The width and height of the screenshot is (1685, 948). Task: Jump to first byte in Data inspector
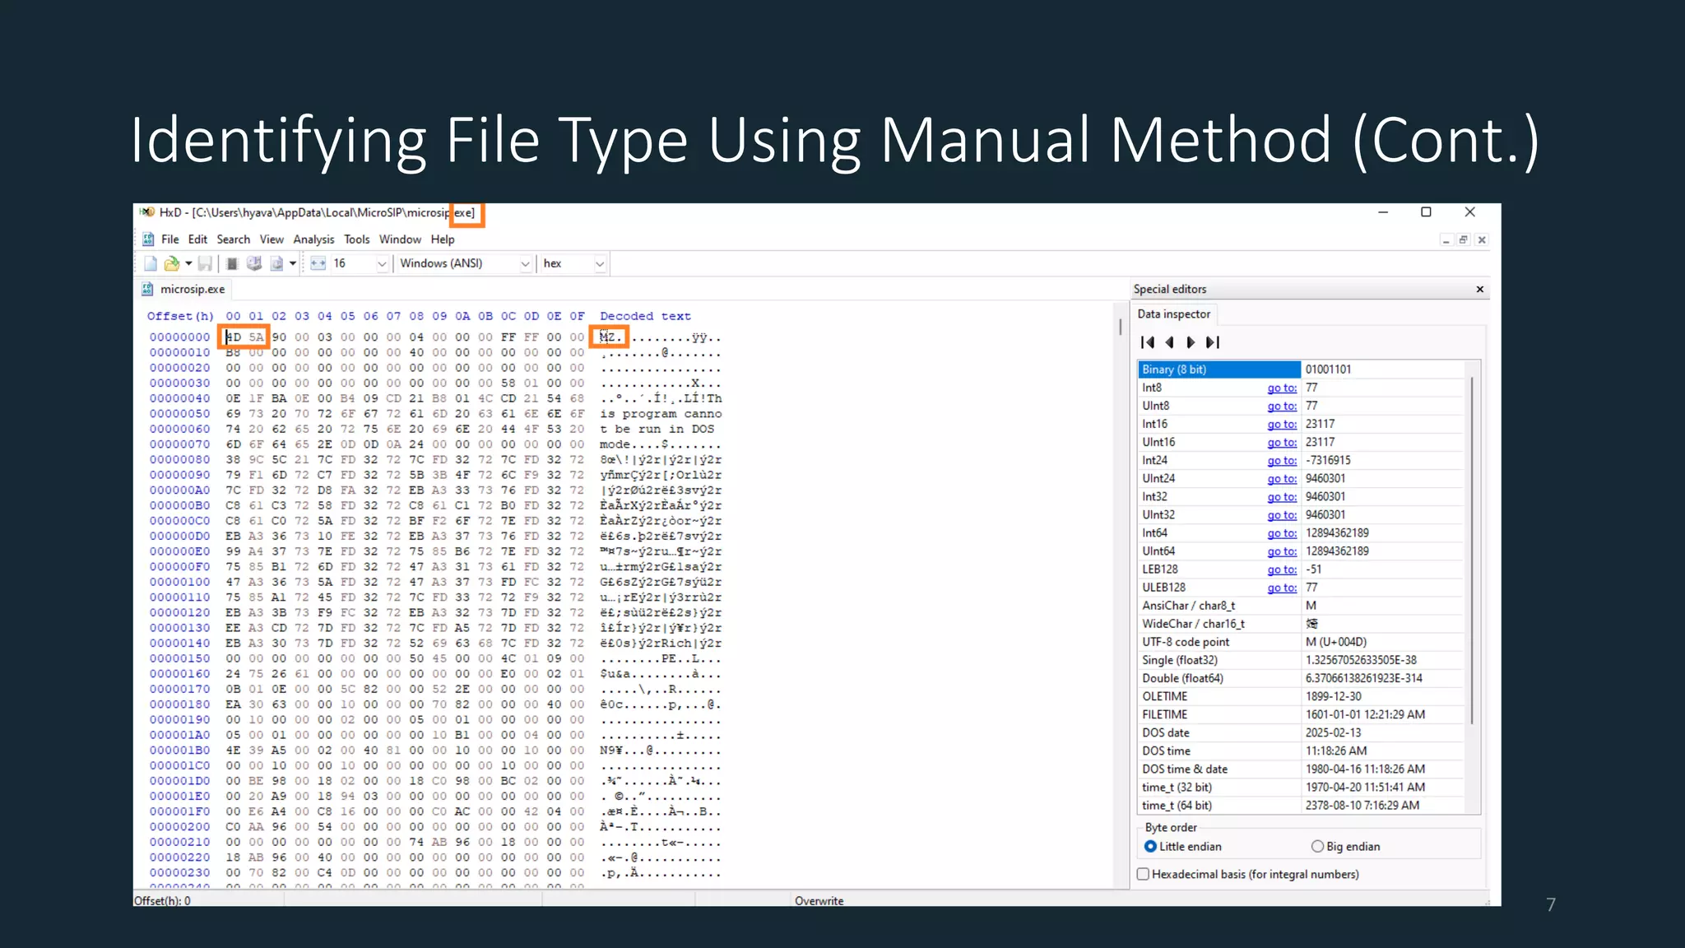pyautogui.click(x=1148, y=342)
